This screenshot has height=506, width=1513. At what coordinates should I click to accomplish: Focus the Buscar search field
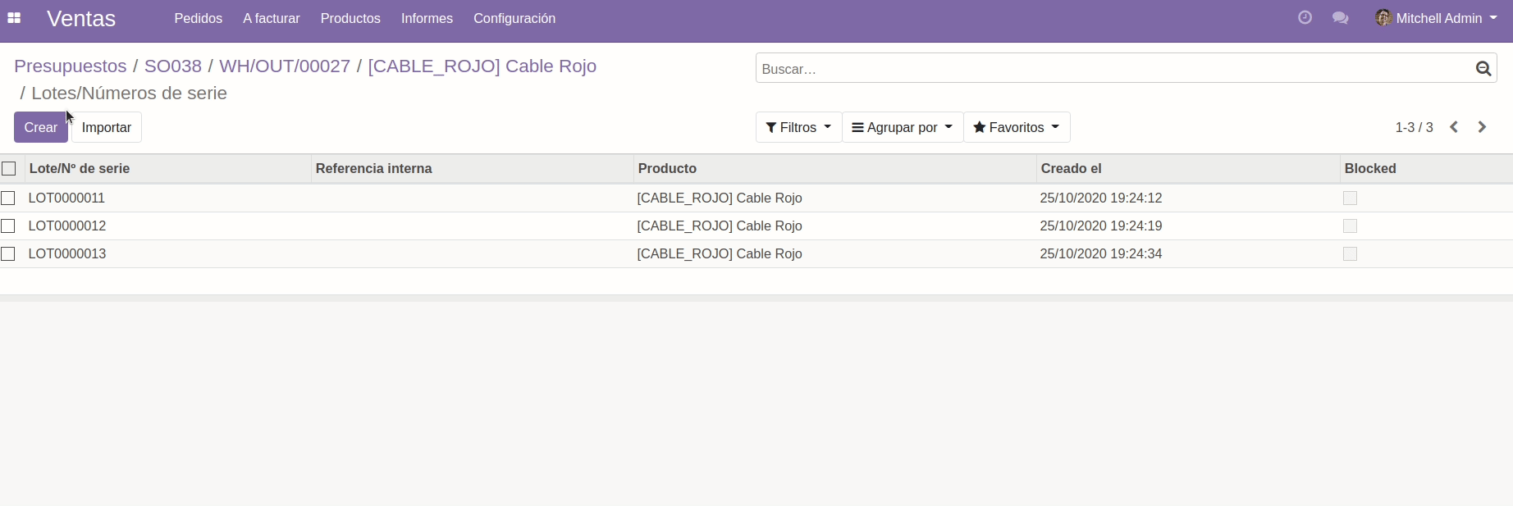(1112, 69)
